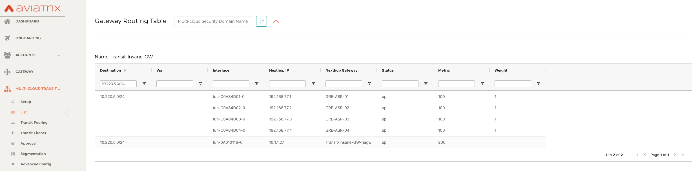Open Status column filter options
This screenshot has width=700, height=171.
click(x=426, y=84)
